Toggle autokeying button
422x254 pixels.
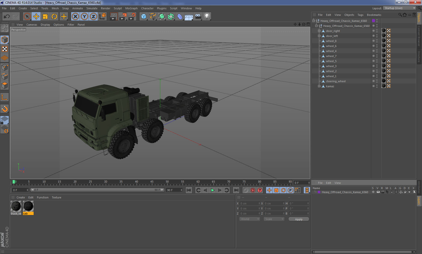253,190
